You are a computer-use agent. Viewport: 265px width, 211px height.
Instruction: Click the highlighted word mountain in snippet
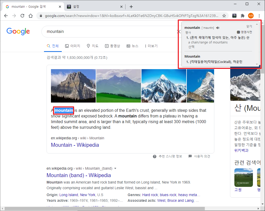[x=64, y=111]
